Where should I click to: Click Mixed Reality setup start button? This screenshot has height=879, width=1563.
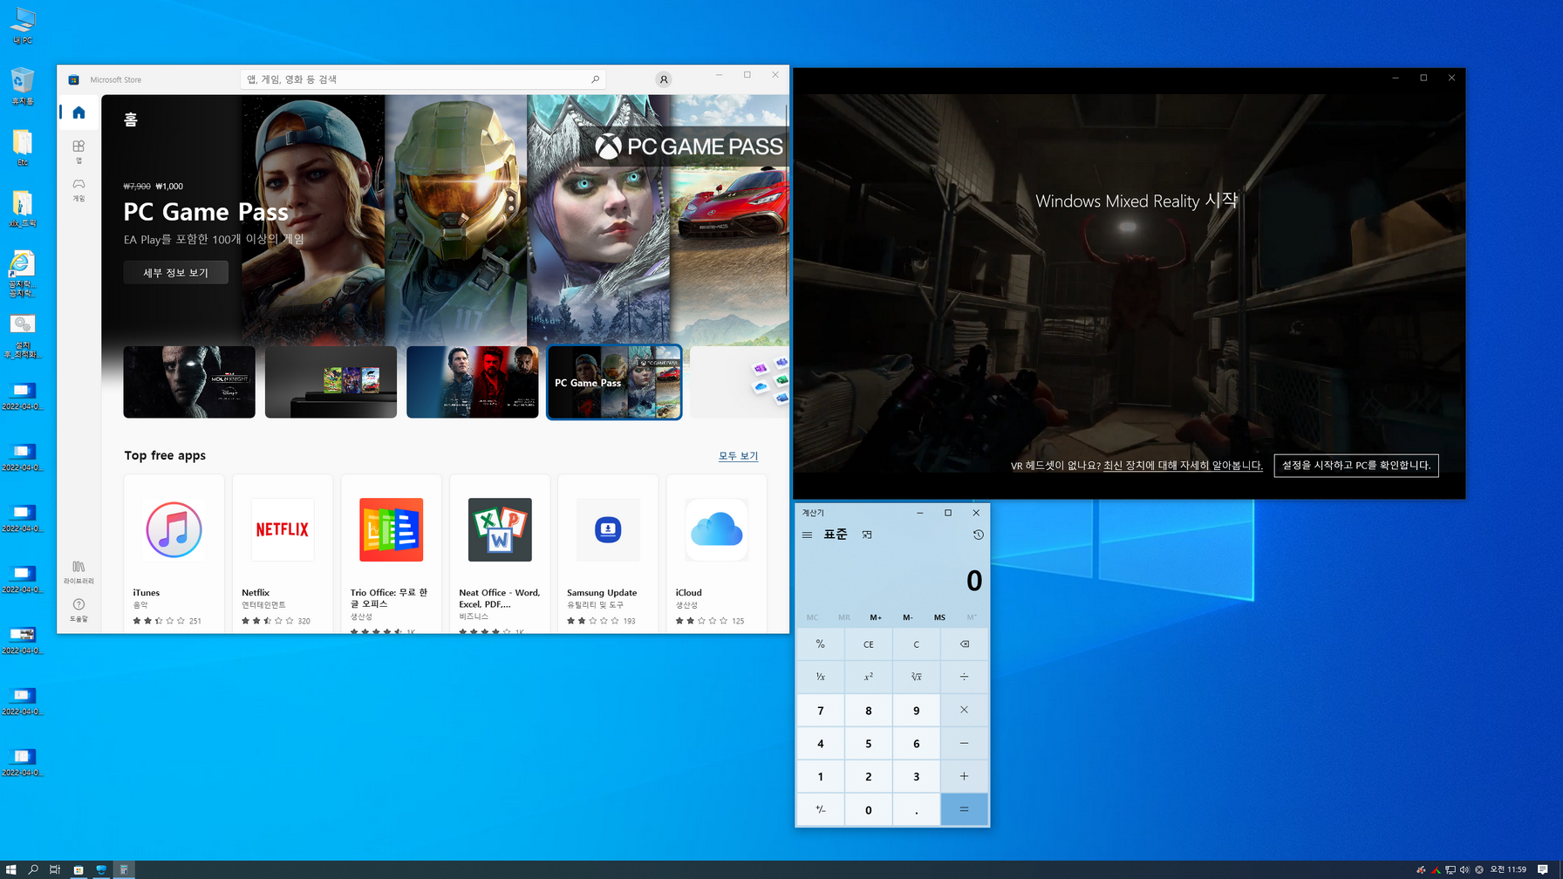tap(1356, 466)
